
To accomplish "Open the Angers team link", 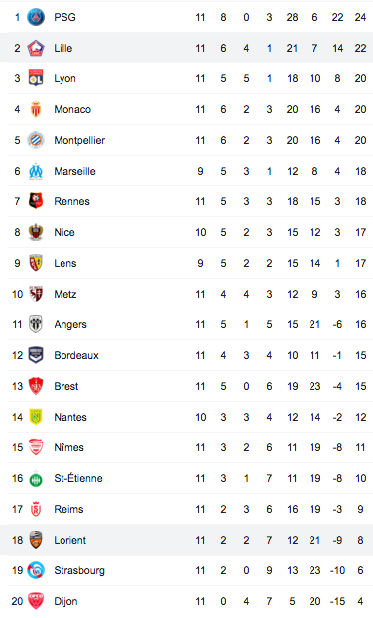I will coord(70,324).
